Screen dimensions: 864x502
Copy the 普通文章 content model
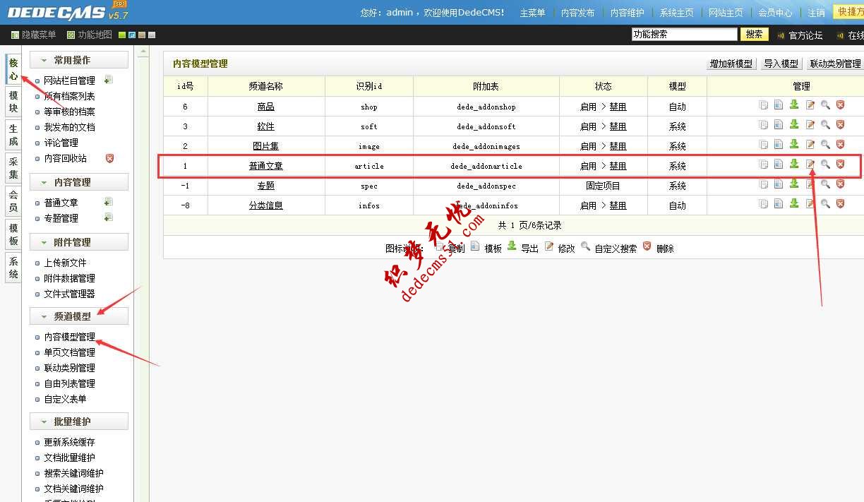click(764, 165)
